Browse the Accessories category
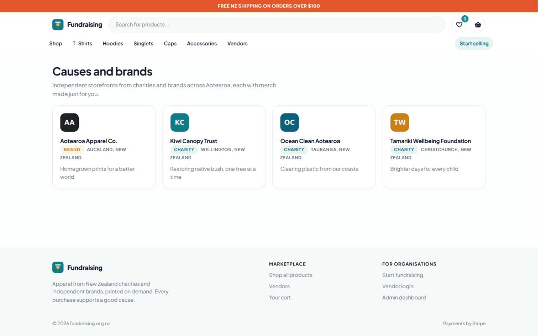The width and height of the screenshot is (538, 336). click(202, 44)
